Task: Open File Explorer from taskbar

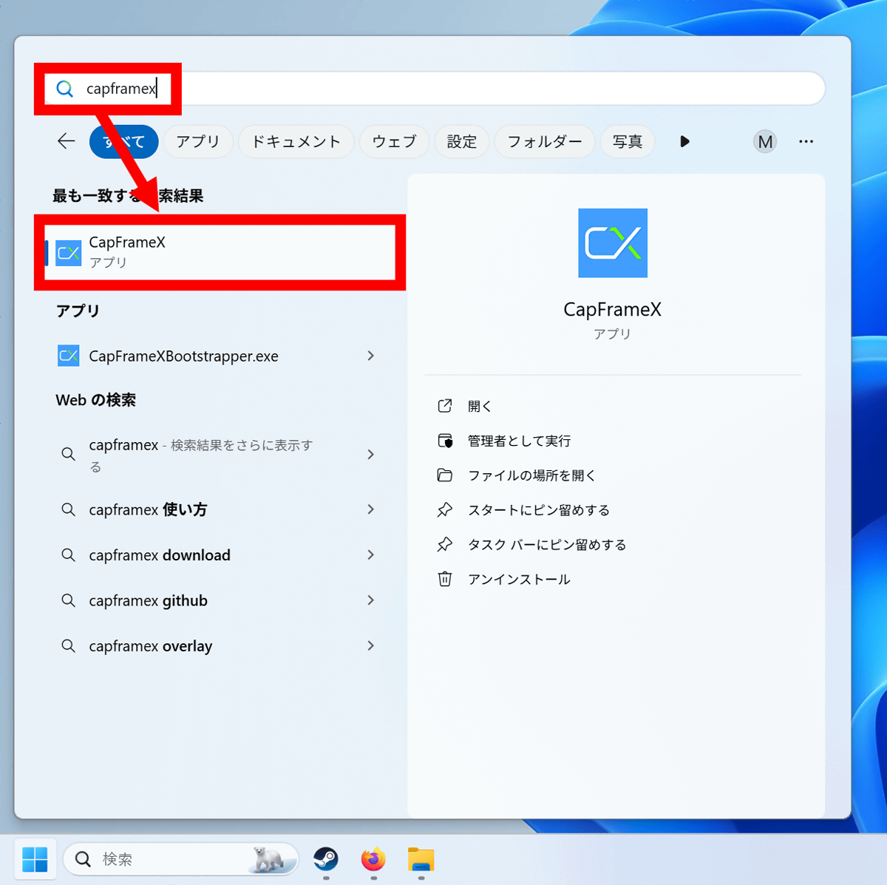Action: (x=421, y=859)
